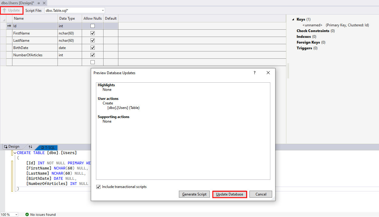This screenshot has height=217, width=379.
Task: Pin the dbo.Users design tab
Action: [x=39, y=3]
